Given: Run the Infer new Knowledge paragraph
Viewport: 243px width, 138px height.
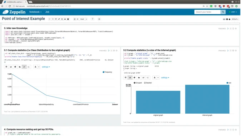Looking at the screenshot, I should point(228,29).
